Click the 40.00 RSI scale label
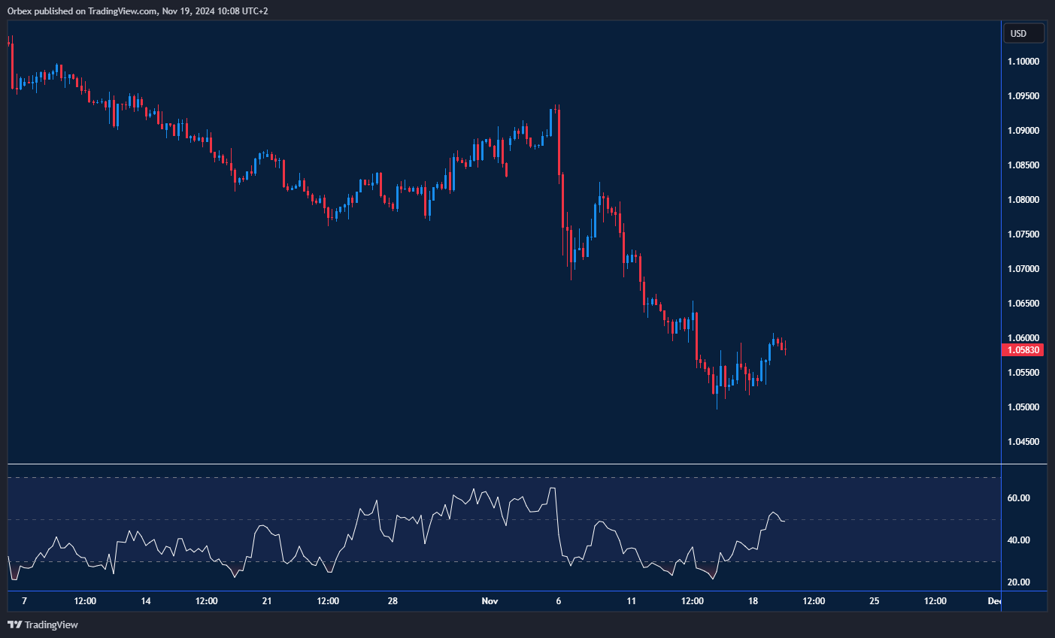 point(1018,540)
